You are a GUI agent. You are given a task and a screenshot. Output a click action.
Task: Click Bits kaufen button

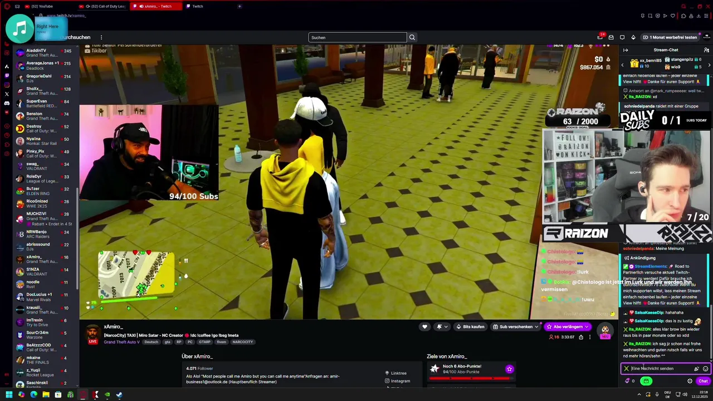[x=470, y=327]
